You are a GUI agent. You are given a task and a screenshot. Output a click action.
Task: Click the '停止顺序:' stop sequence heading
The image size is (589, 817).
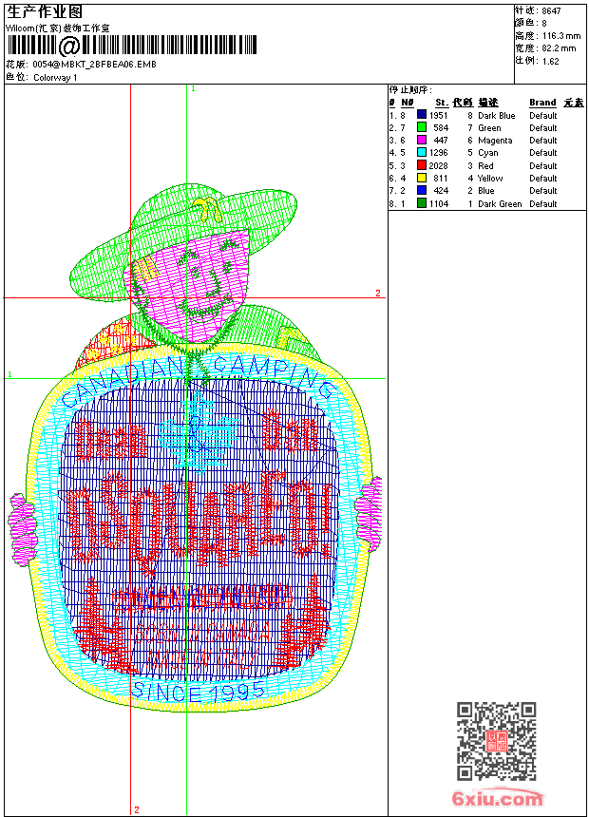[410, 90]
